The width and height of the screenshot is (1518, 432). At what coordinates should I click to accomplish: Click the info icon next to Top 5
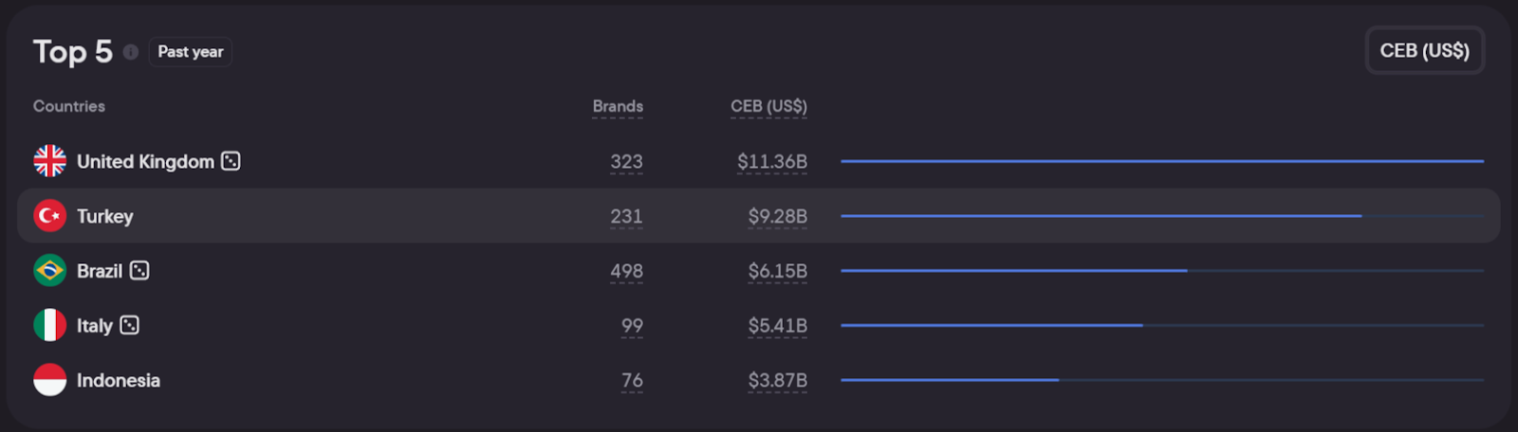[x=131, y=52]
